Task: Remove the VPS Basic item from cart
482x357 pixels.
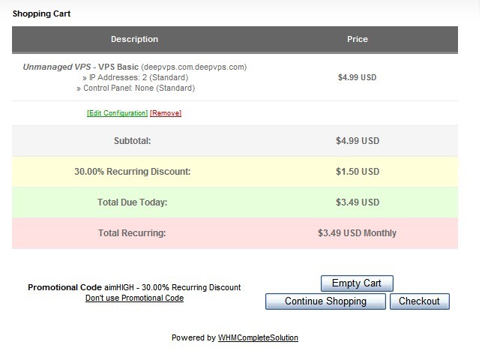Action: pos(166,113)
